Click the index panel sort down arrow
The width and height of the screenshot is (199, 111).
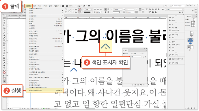pyautogui.click(x=143, y=57)
